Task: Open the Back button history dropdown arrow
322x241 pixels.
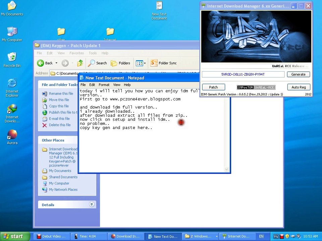Action: [56, 63]
